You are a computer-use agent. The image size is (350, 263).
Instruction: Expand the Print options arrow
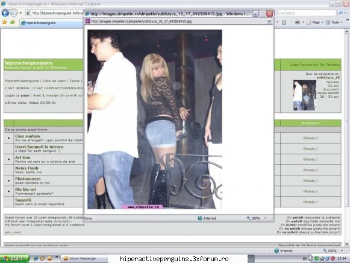(303, 22)
